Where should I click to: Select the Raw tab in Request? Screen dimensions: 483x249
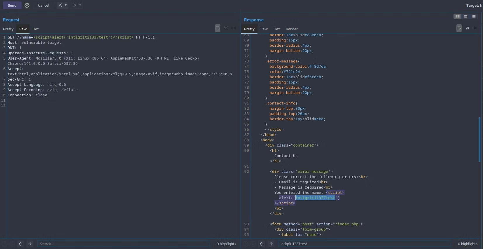click(x=23, y=29)
